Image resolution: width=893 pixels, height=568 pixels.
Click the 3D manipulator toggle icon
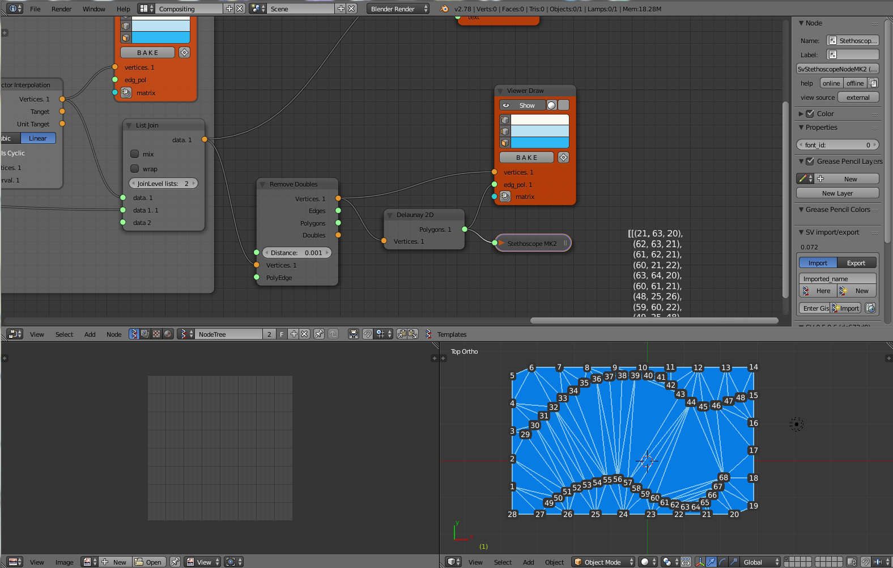[700, 562]
